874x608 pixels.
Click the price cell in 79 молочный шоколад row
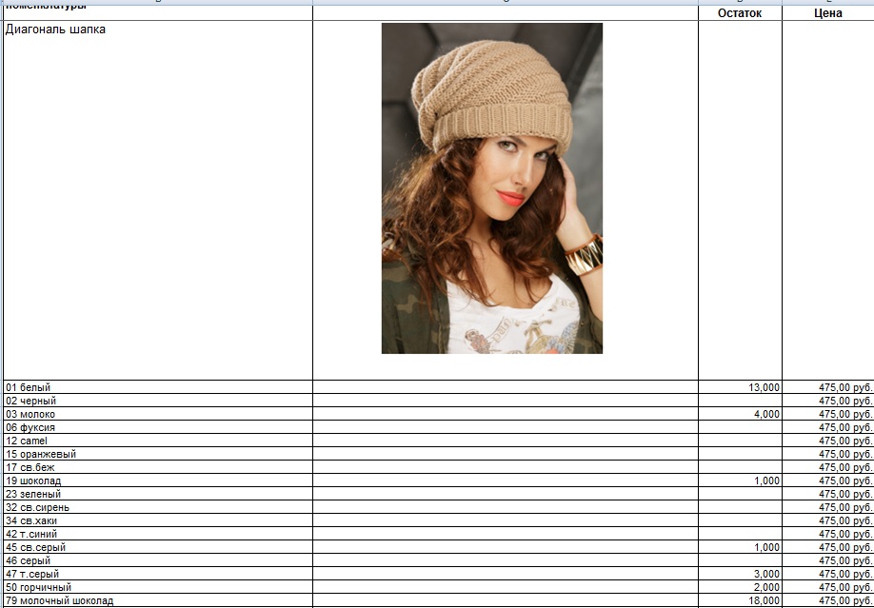(827, 601)
